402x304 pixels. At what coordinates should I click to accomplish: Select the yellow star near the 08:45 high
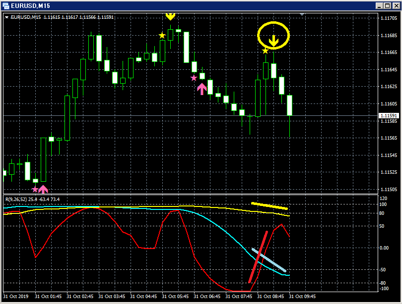[x=265, y=51]
